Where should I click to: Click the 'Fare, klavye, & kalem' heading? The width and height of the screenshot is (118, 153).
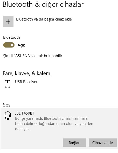pos(26,74)
